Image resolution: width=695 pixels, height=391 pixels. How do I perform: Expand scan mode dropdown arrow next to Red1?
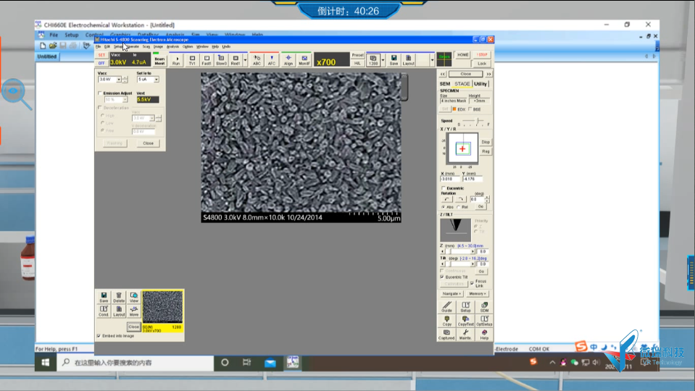pos(245,60)
